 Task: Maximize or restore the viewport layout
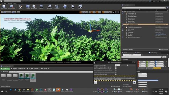click(x=114, y=12)
